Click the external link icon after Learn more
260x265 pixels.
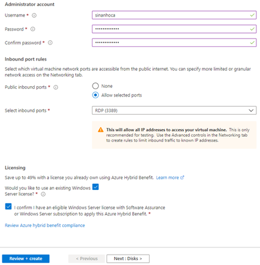pyautogui.click(x=182, y=178)
